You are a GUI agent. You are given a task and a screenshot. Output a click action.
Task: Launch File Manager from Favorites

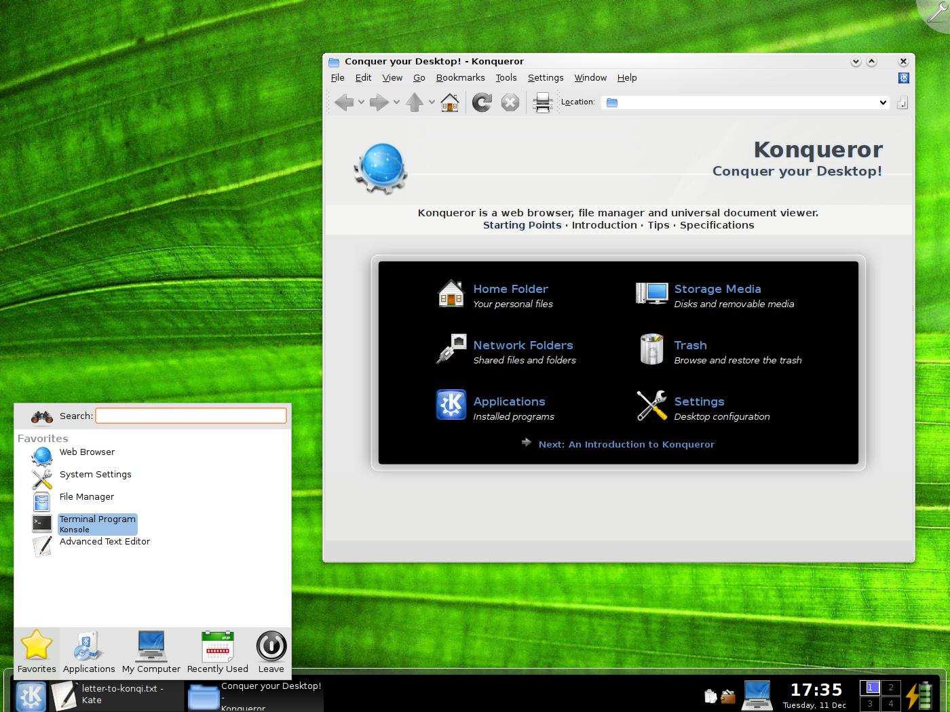pyautogui.click(x=86, y=497)
